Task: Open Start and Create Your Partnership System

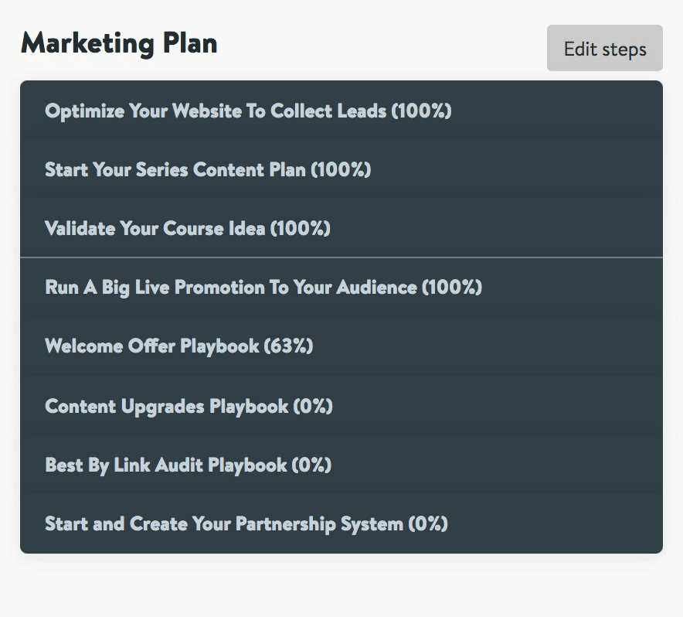Action: 246,524
